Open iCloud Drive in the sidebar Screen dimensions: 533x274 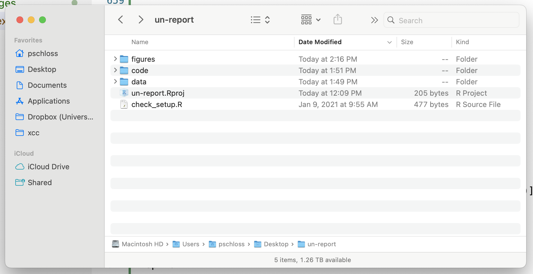[x=48, y=167]
